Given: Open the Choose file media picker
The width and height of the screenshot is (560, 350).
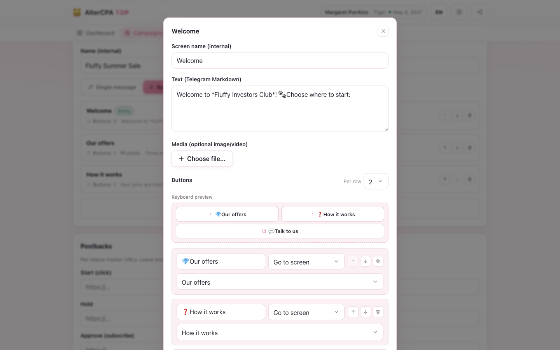Looking at the screenshot, I should [202, 159].
